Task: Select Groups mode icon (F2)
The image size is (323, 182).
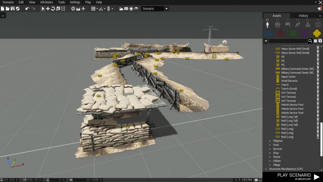Action: [x=277, y=24]
